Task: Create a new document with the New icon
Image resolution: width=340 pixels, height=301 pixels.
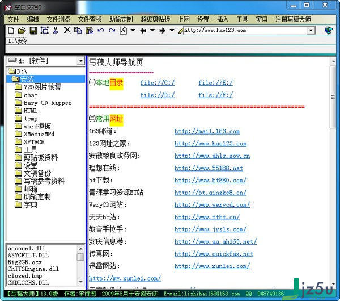Action: [11, 30]
